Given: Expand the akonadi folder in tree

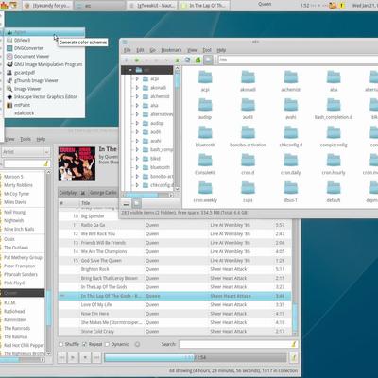Looking at the screenshot, I should pyautogui.click(x=137, y=88).
